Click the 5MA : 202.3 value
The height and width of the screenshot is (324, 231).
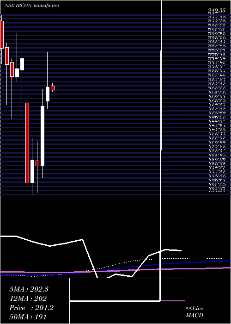[29, 289]
